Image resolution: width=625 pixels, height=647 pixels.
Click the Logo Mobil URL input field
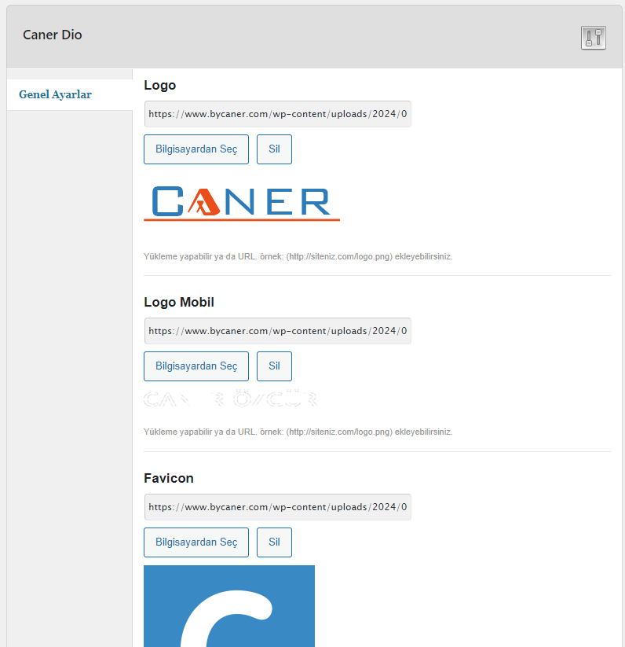(278, 331)
